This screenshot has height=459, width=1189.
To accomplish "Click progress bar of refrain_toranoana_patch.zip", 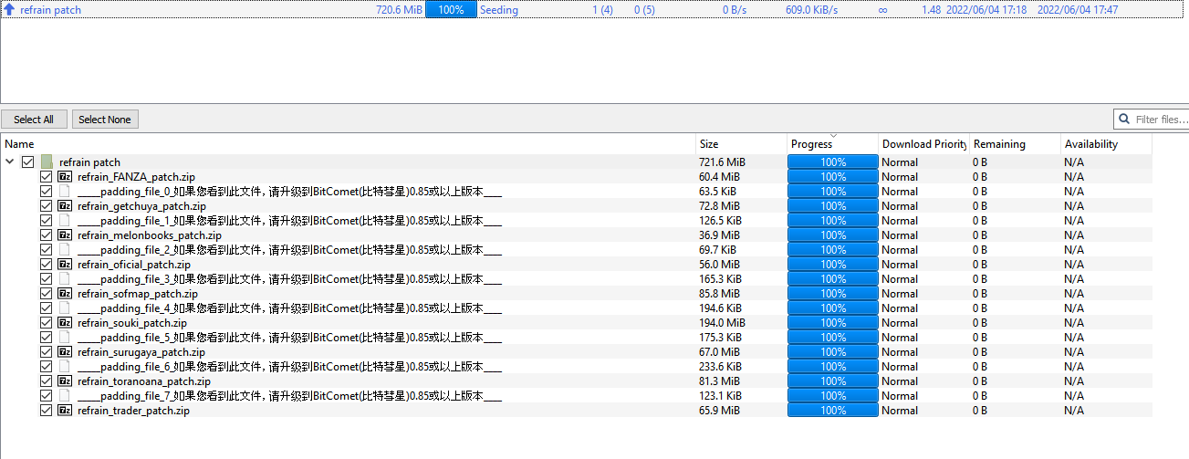I will tap(833, 381).
